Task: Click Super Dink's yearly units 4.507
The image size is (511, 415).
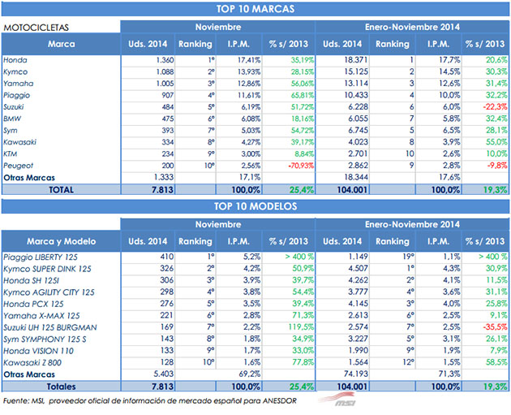Action: coord(359,268)
